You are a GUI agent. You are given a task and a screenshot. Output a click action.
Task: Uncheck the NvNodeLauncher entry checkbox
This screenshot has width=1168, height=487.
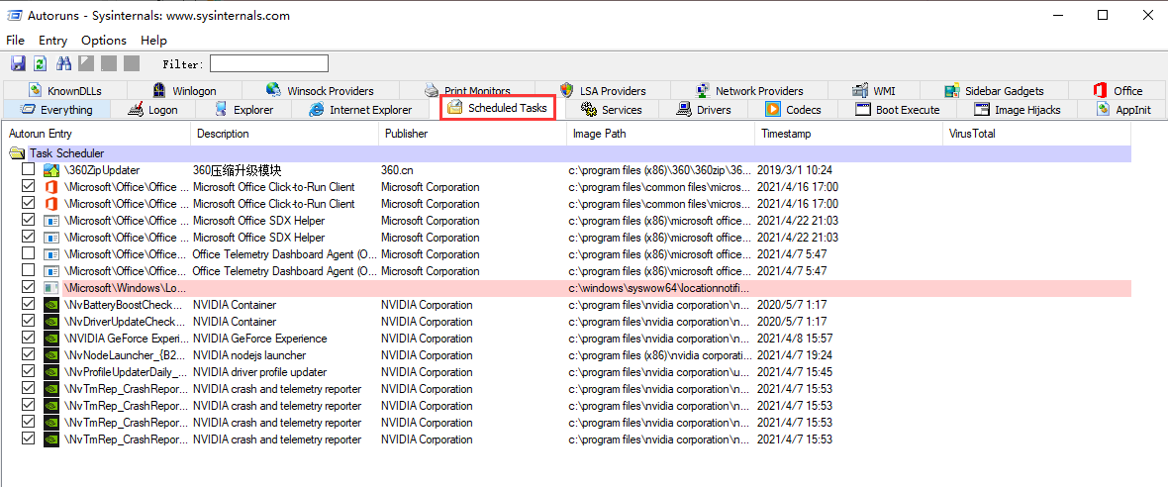(x=29, y=355)
